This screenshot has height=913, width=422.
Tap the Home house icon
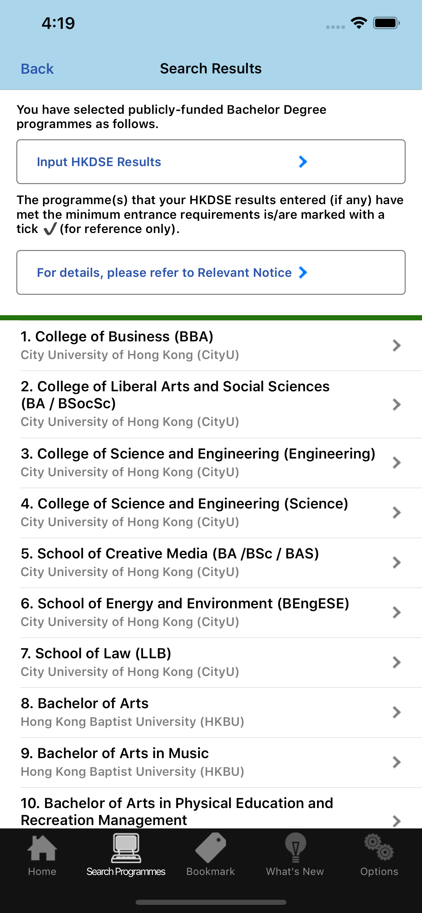click(42, 848)
